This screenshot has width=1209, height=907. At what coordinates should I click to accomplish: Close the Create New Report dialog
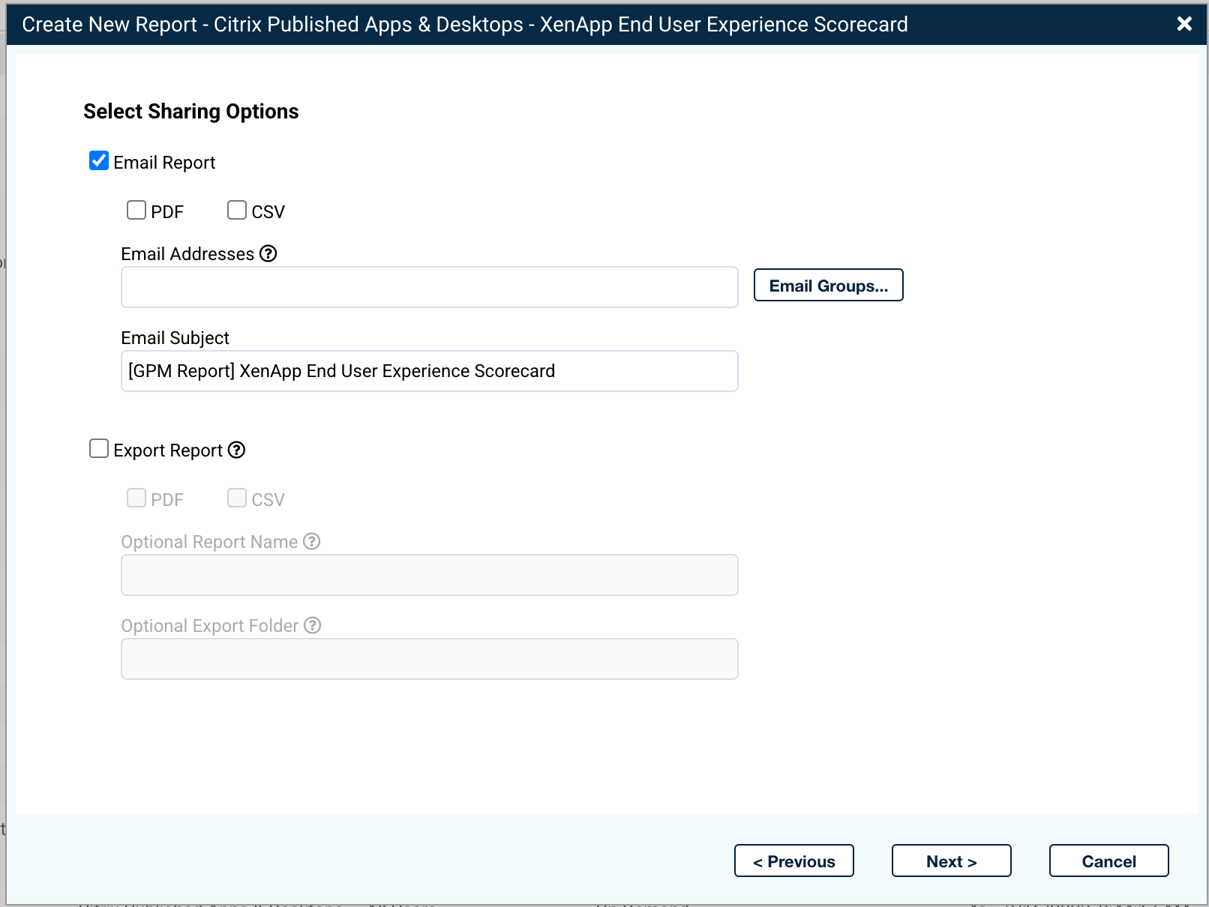coord(1185,24)
